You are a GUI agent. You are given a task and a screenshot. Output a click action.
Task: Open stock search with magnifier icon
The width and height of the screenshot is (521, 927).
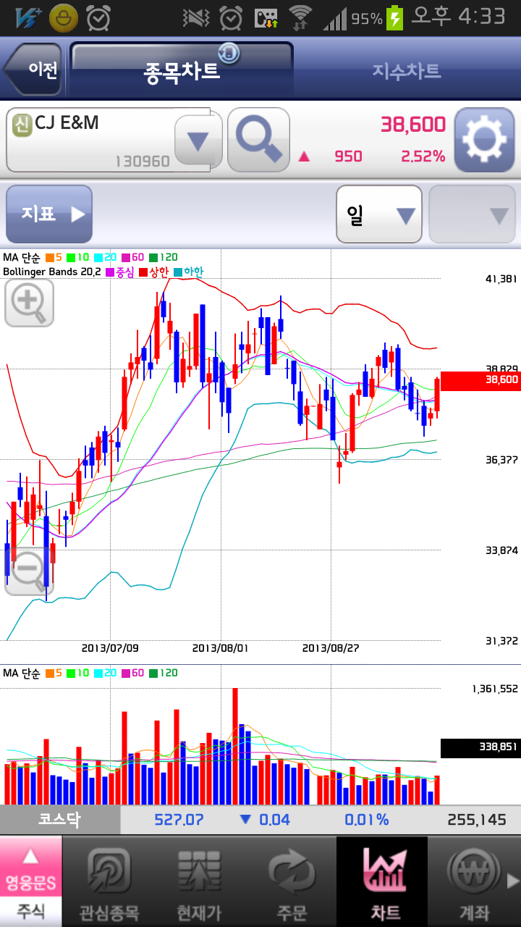pyautogui.click(x=258, y=140)
